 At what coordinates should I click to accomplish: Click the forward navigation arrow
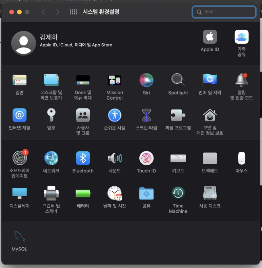pyautogui.click(x=58, y=12)
